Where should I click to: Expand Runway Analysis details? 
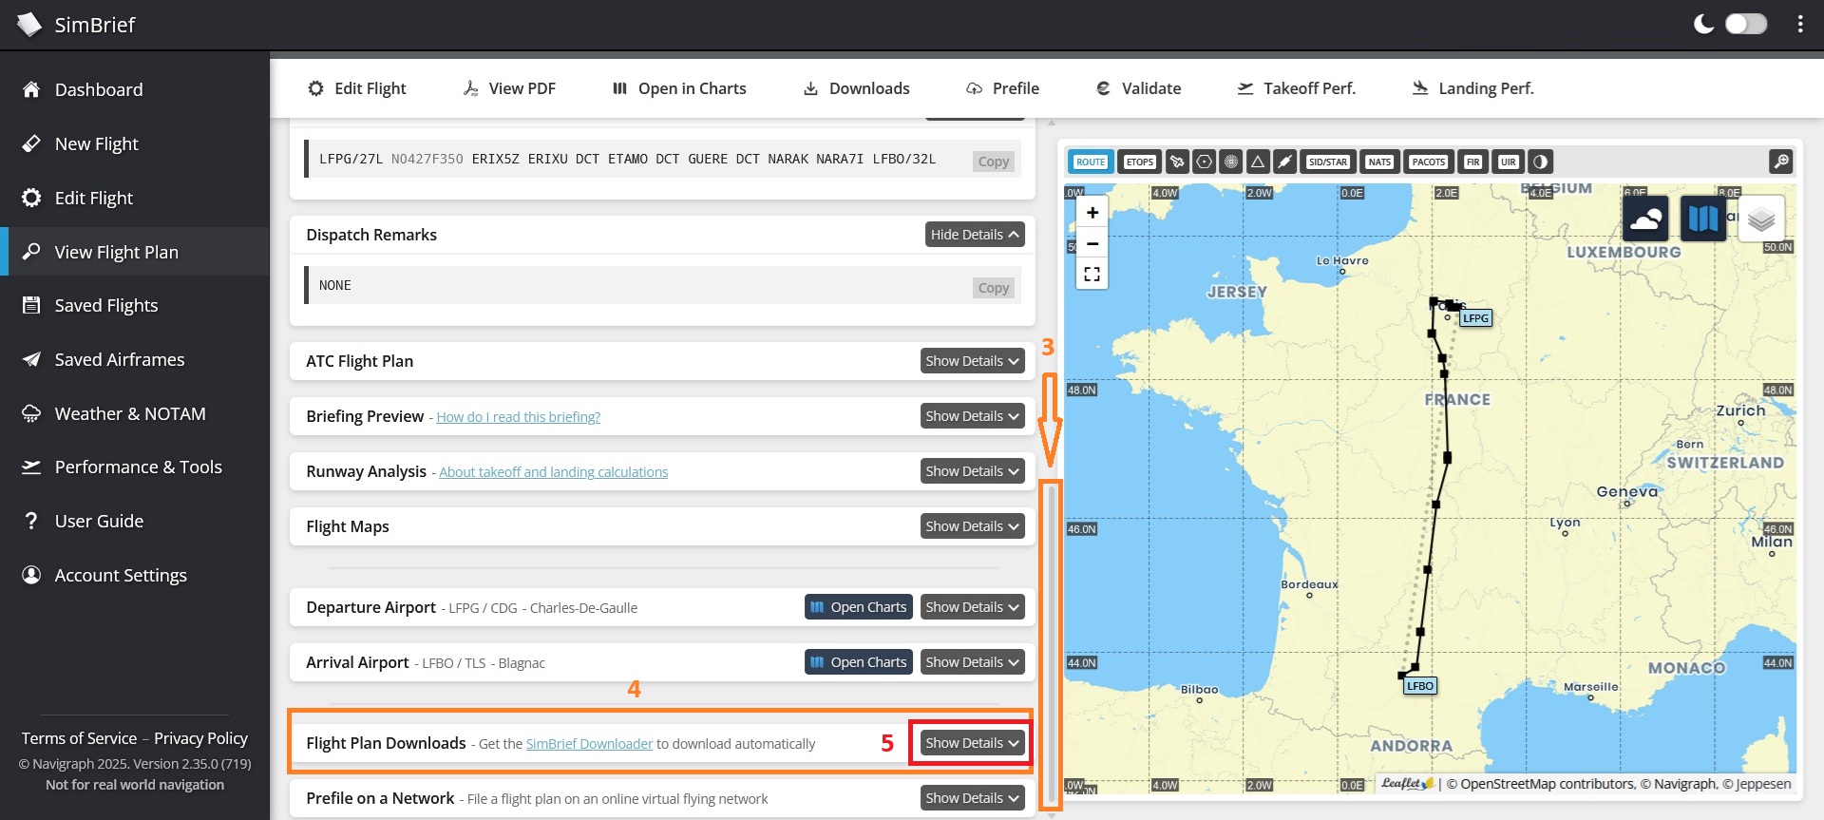point(972,471)
